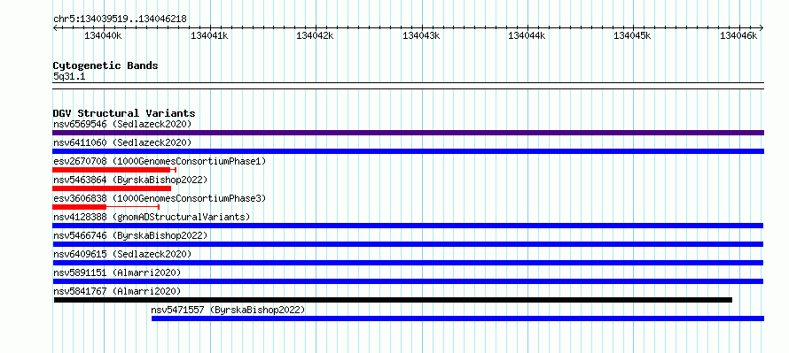The width and height of the screenshot is (789, 353).
Task: Open nsv5841767 (Almarri2020) label
Action: 117,291
